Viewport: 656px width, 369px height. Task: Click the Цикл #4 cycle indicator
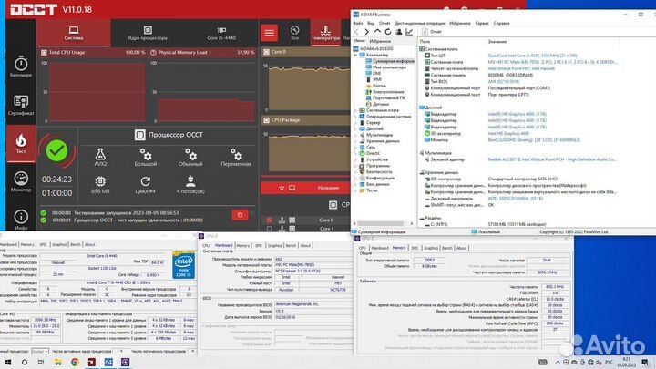tap(145, 185)
